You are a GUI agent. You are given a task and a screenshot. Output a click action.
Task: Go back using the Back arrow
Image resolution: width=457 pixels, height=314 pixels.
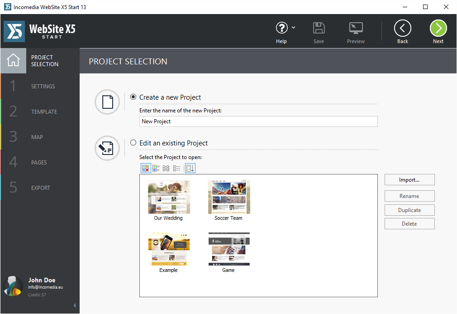coord(402,28)
